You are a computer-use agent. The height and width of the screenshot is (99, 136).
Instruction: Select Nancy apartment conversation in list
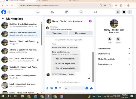(20, 34)
